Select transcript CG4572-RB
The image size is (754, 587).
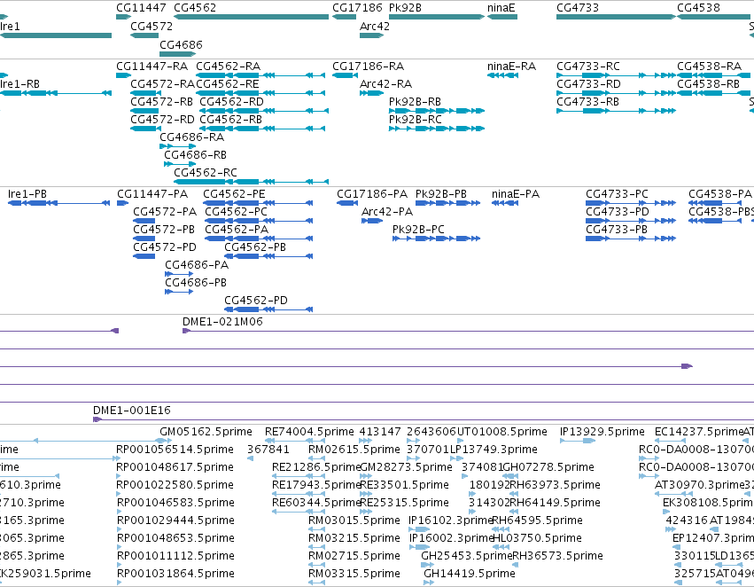point(161,102)
